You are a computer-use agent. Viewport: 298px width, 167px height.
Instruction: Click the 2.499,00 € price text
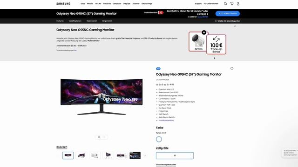coord(203,14)
